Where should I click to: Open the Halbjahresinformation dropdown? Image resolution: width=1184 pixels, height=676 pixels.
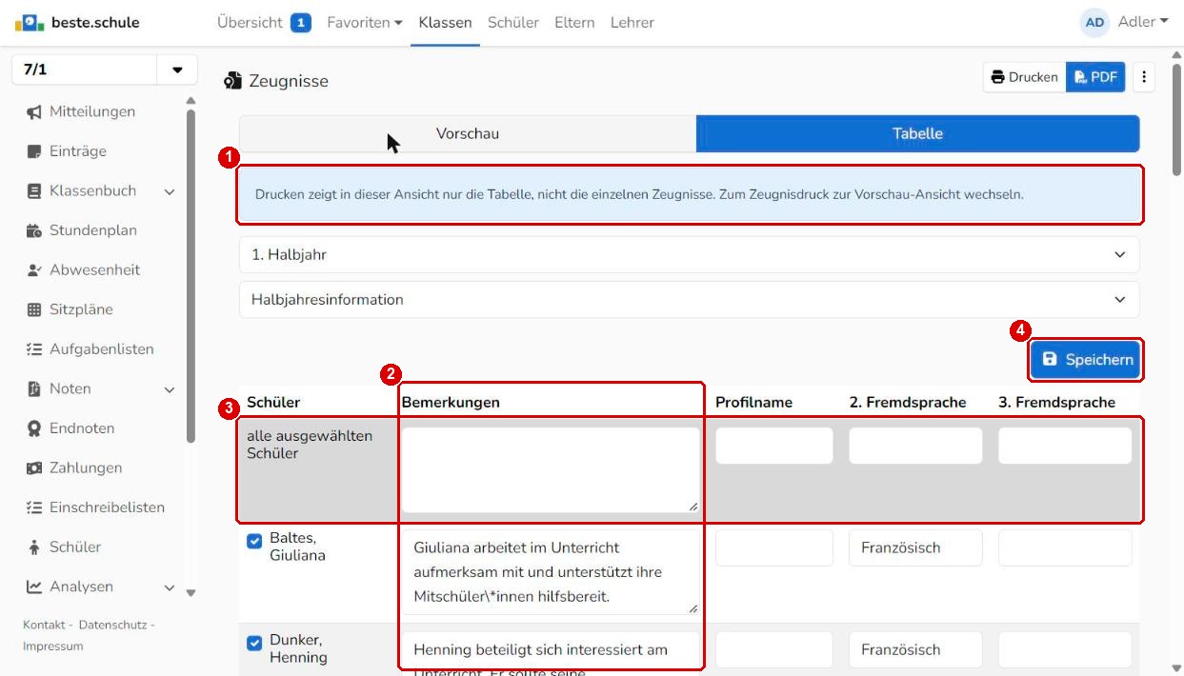[689, 300]
